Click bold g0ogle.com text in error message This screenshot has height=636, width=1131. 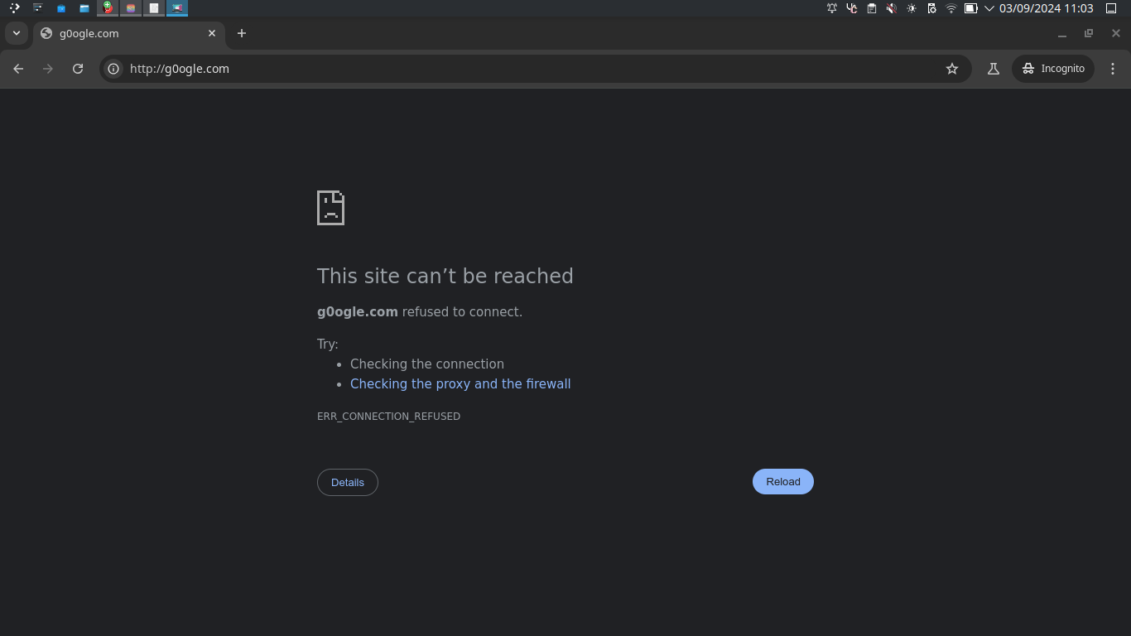pyautogui.click(x=358, y=312)
